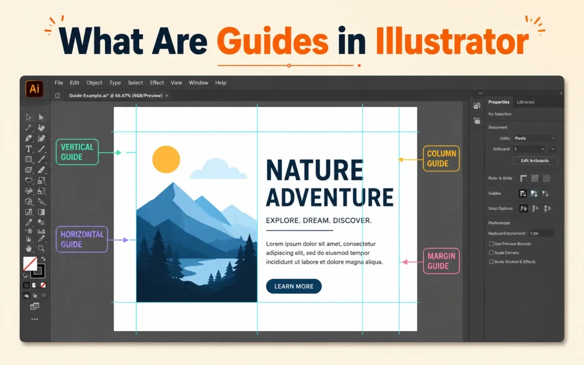Click LEARN MORE button on artboard
This screenshot has width=584, height=365.
pyautogui.click(x=294, y=286)
